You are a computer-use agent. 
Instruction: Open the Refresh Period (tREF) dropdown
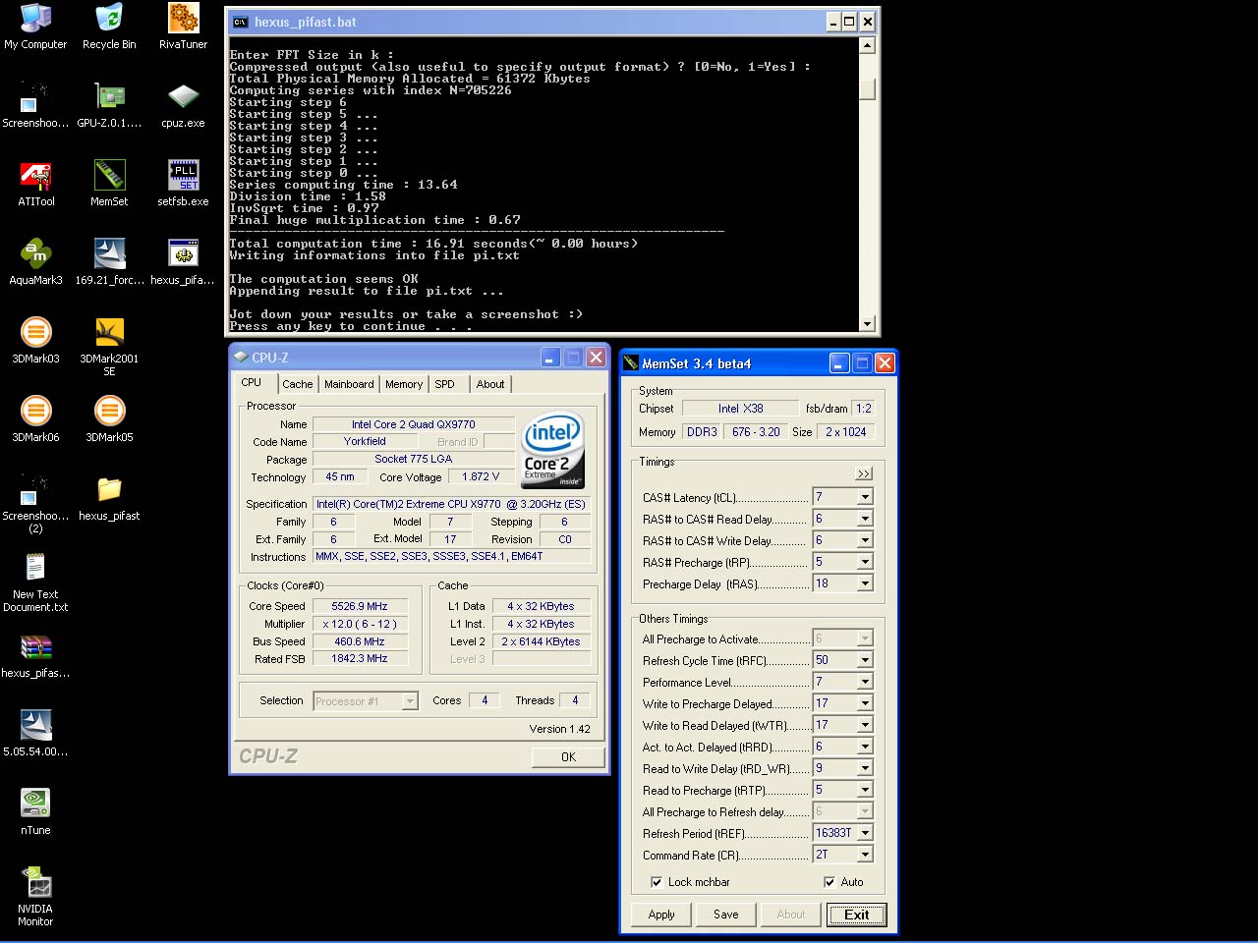[865, 833]
